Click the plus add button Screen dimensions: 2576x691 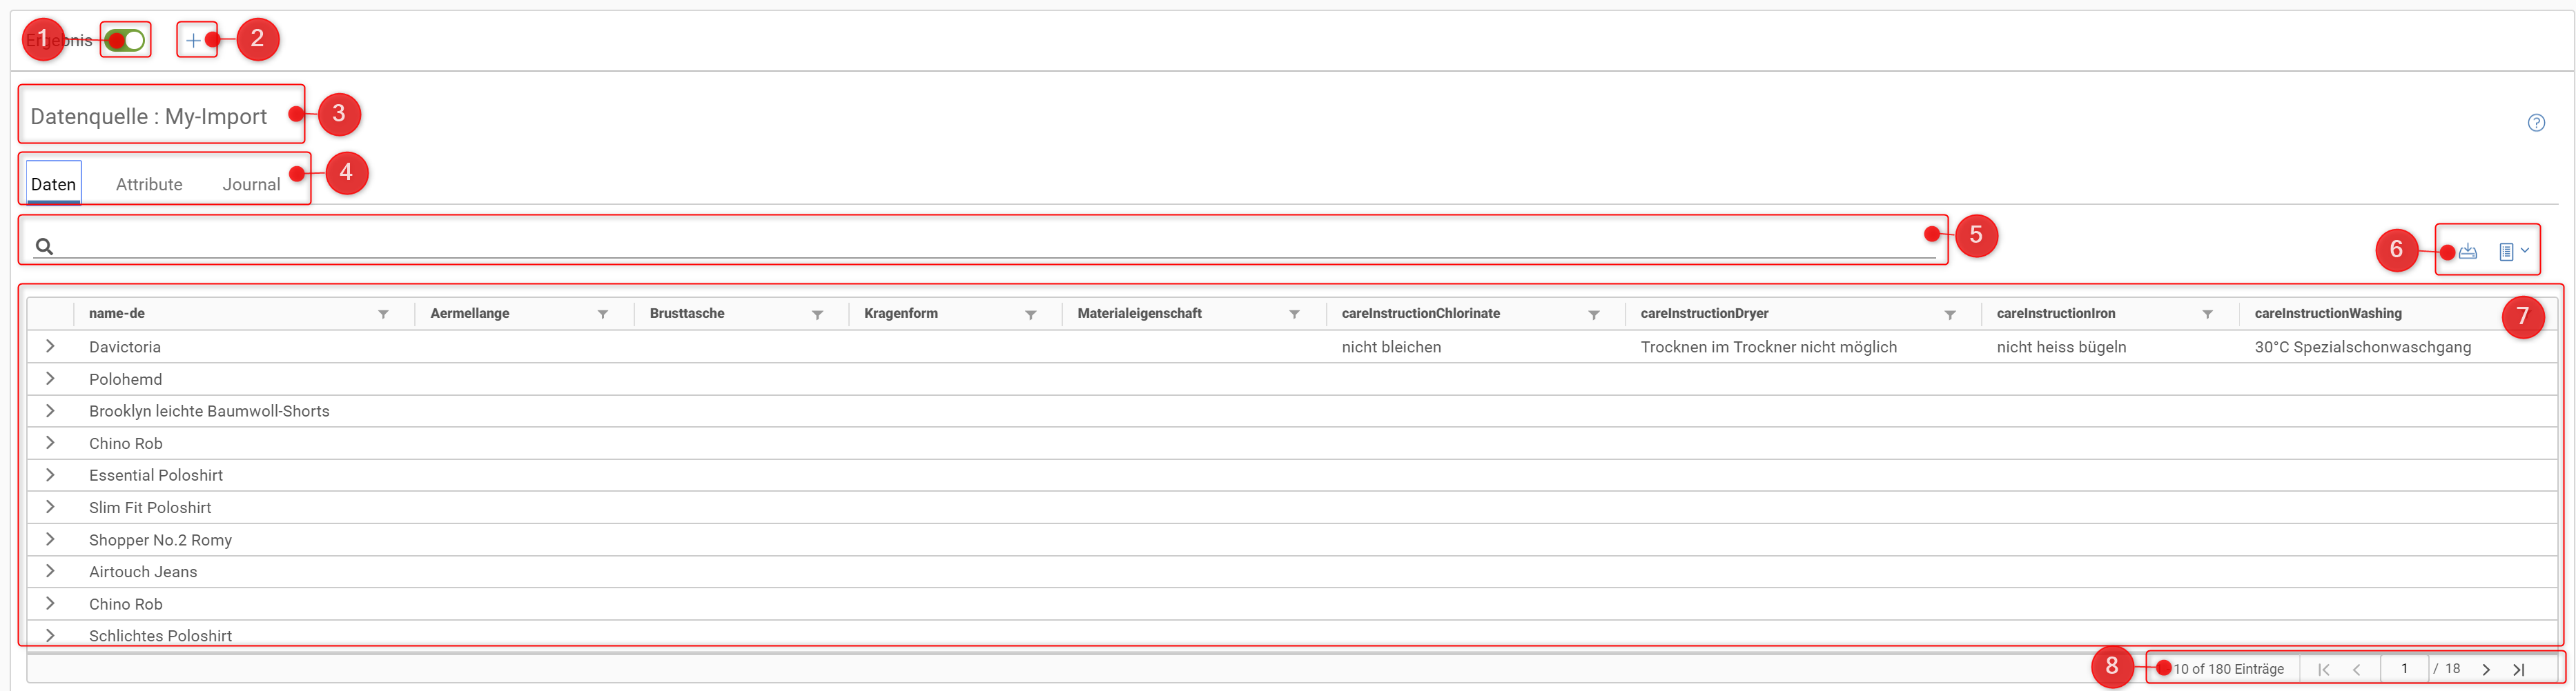[x=194, y=41]
